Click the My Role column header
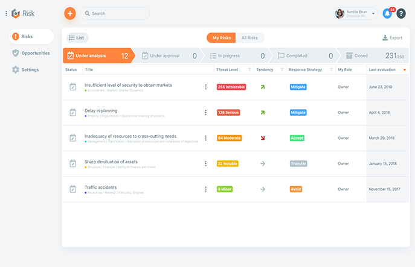Viewport: 415px width, 267px height. (x=345, y=70)
